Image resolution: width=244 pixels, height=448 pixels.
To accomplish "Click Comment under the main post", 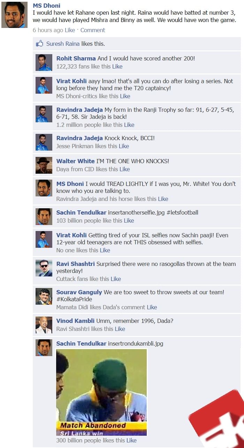I will coord(93,30).
